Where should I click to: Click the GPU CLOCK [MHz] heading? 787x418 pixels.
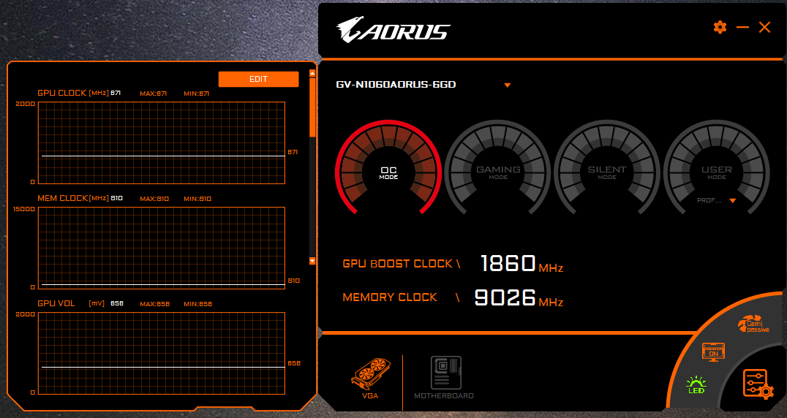click(73, 94)
